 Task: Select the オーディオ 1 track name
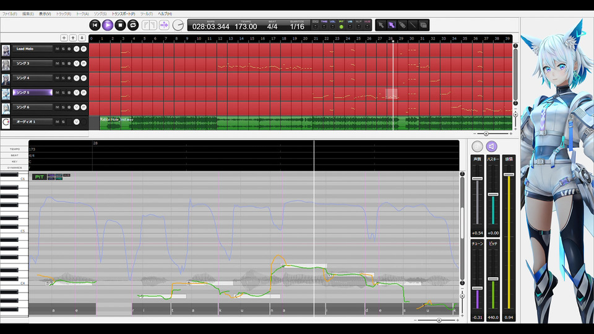pyautogui.click(x=33, y=122)
